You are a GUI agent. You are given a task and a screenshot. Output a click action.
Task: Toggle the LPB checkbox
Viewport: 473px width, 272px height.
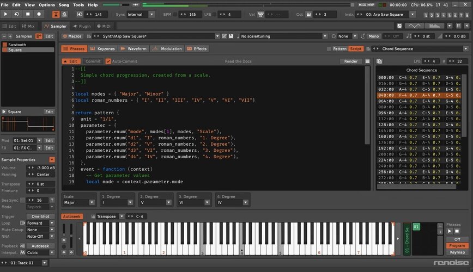[214, 15]
